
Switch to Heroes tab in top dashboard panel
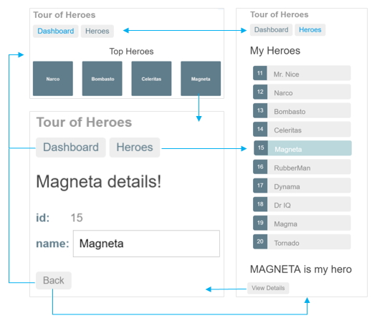click(x=97, y=32)
